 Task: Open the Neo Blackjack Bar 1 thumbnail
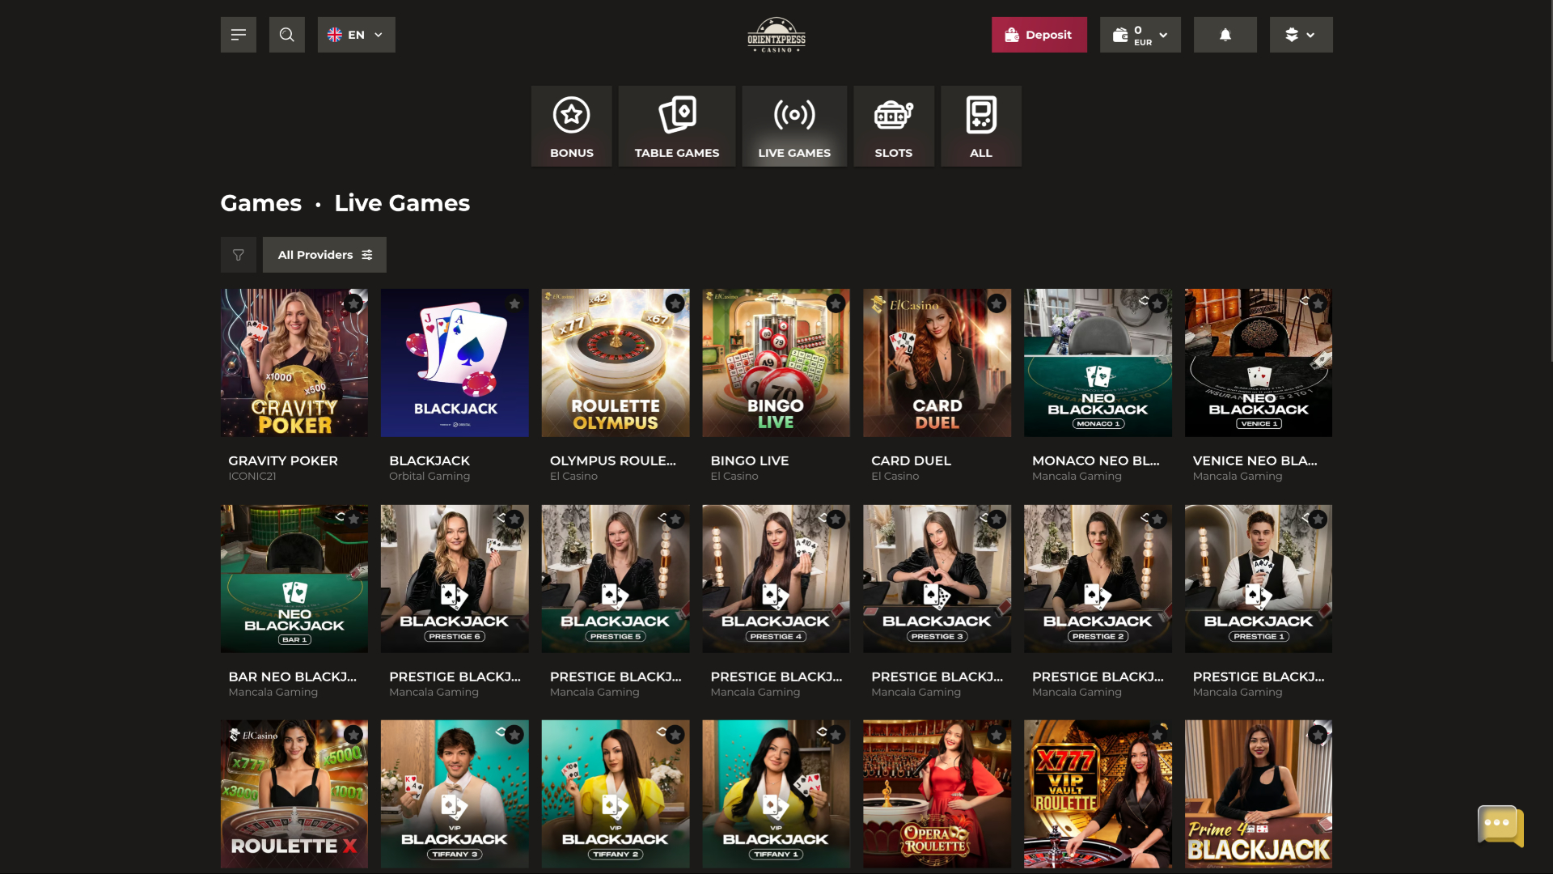(294, 579)
